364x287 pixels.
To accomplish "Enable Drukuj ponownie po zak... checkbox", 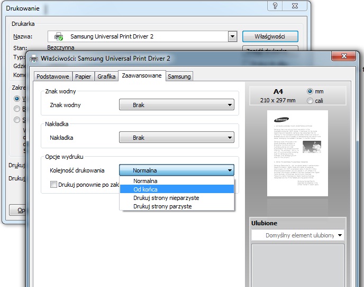I will tap(53, 185).
